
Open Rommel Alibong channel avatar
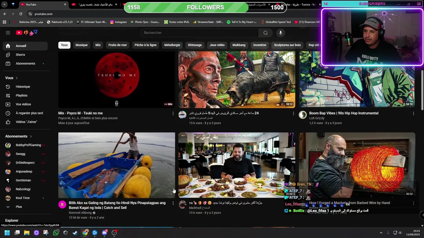click(62, 205)
